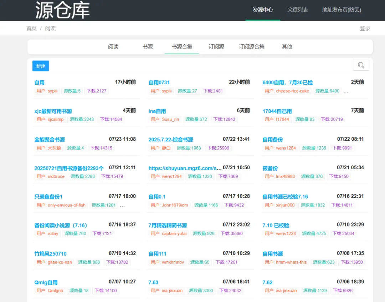Viewport: 385px width, 302px height.
Task: Open the 全能聚合书源 entry
Action: coord(49,139)
